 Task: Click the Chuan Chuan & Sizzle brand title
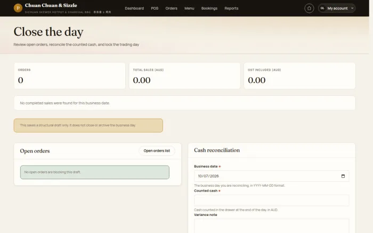click(51, 5)
